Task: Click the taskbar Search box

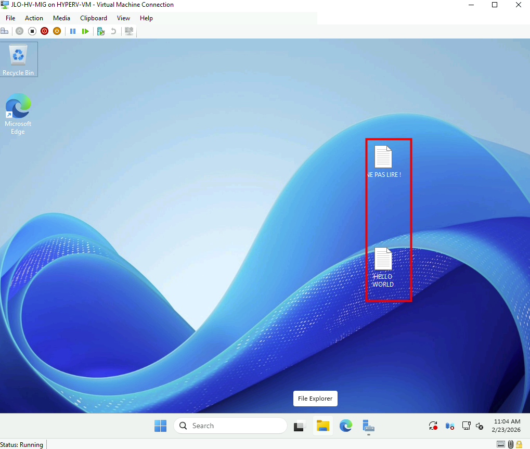Action: coord(230,426)
